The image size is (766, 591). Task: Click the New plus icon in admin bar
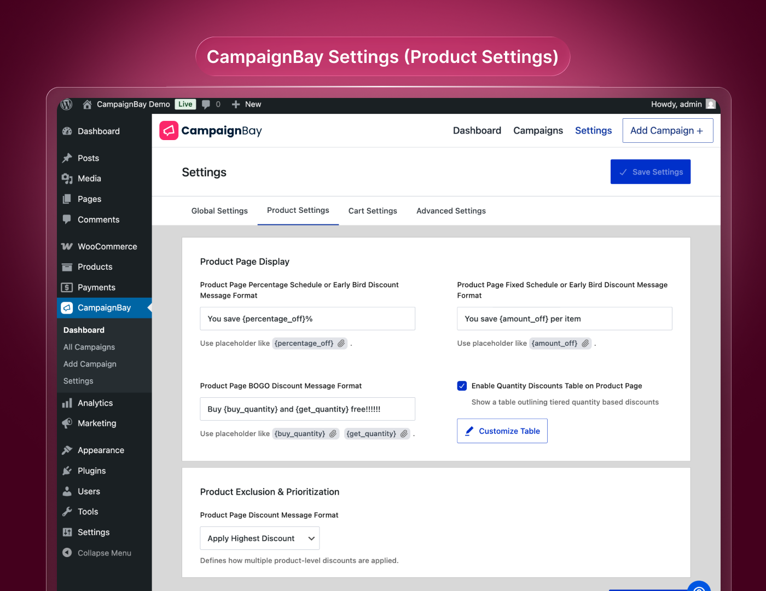(x=236, y=104)
